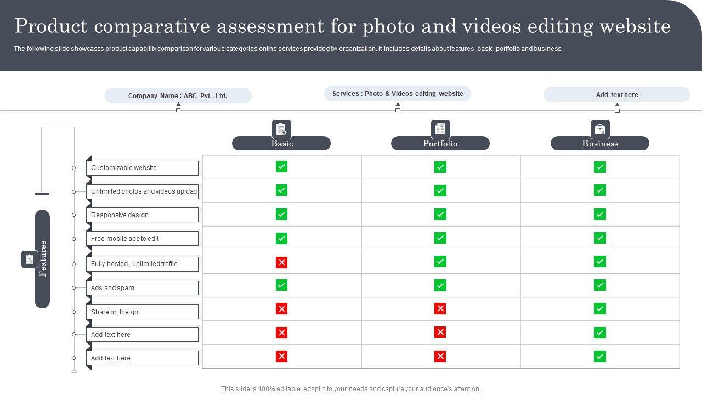The image size is (702, 395).
Task: Select the Responsive design feature box
Action: (x=143, y=215)
